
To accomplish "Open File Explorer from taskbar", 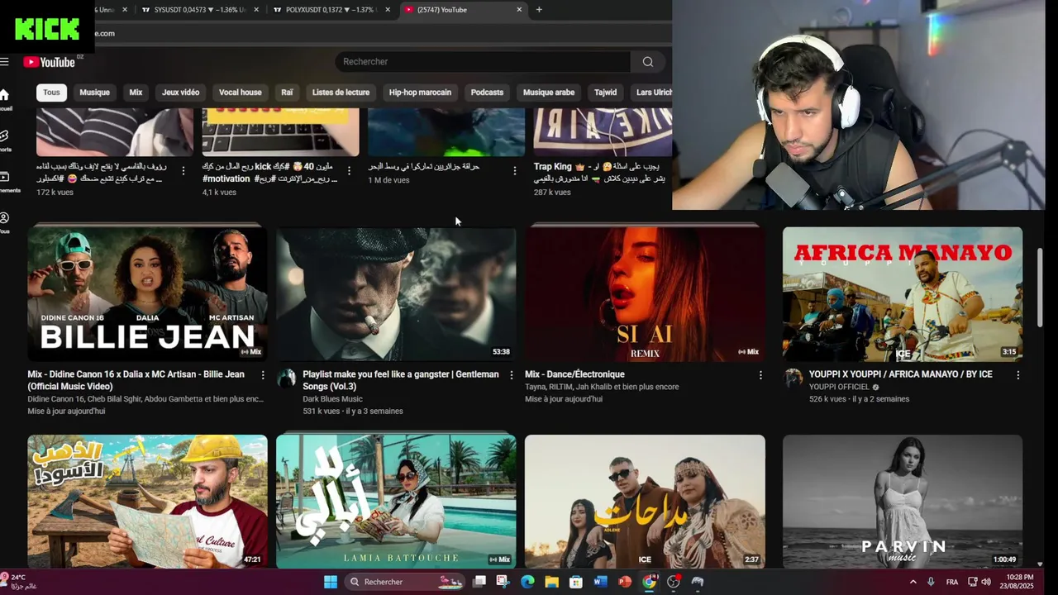I will 551,582.
